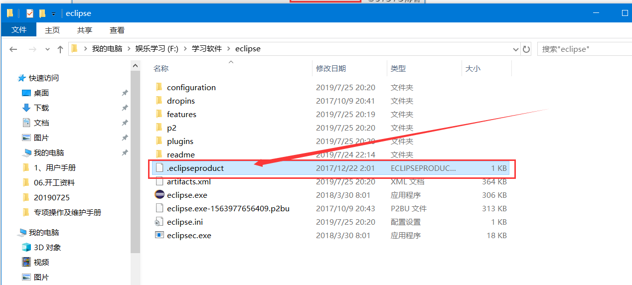Open Desktop 桌面 in quick access
Screen dimensions: 632x285
(x=41, y=93)
